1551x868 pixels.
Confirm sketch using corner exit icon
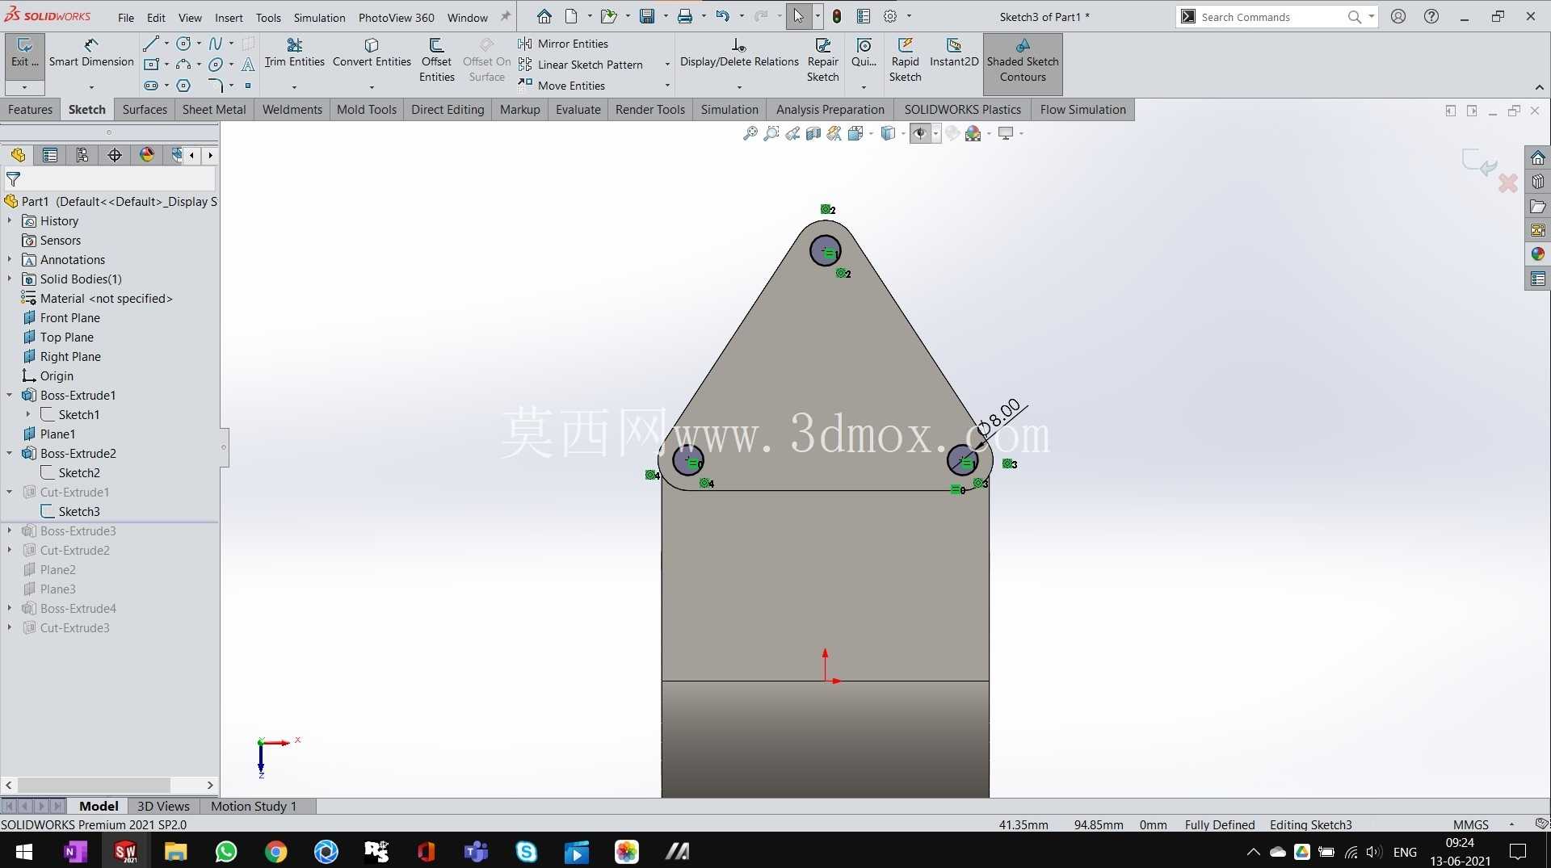(1478, 162)
